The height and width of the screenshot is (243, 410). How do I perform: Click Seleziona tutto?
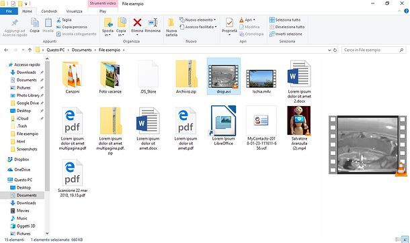click(x=285, y=20)
